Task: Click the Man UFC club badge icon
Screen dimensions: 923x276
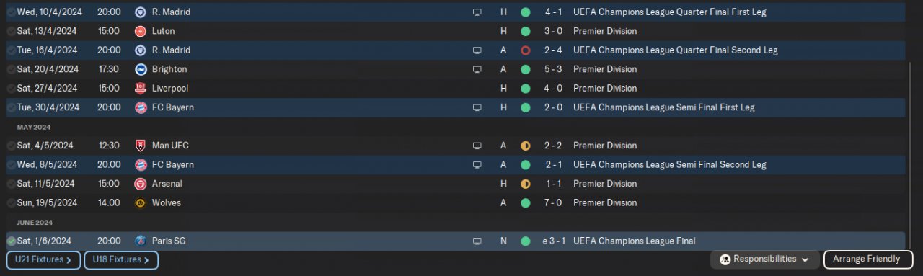Action: pos(141,146)
